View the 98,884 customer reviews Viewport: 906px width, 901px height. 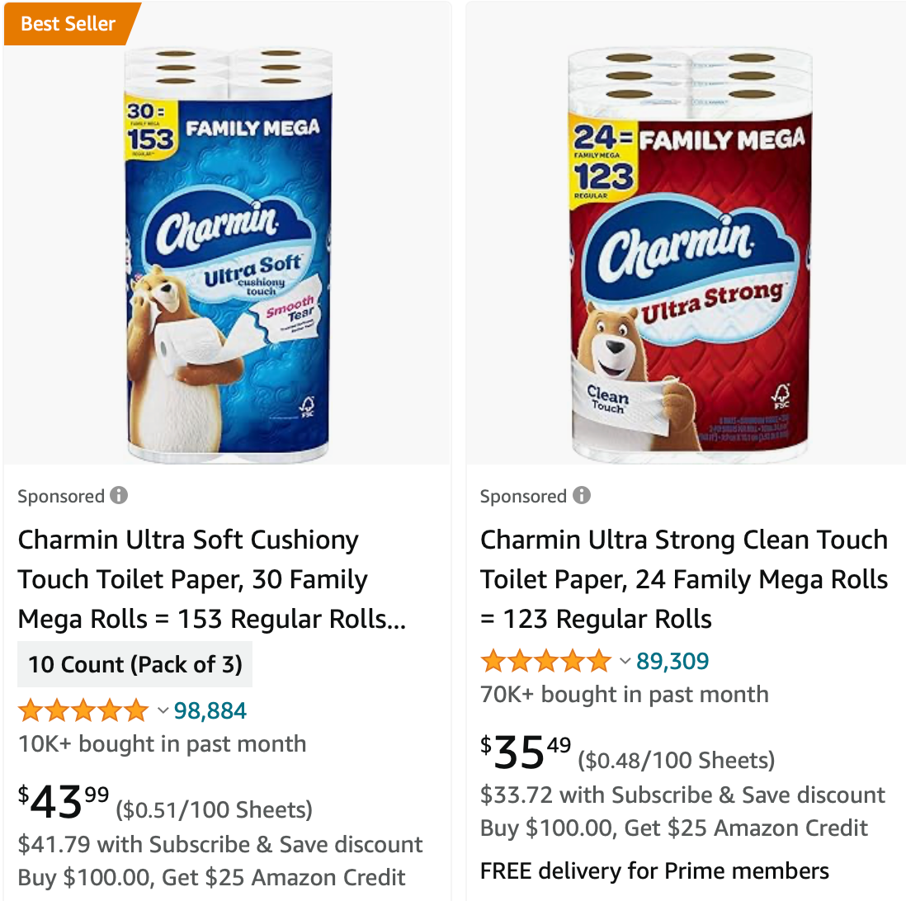(210, 710)
